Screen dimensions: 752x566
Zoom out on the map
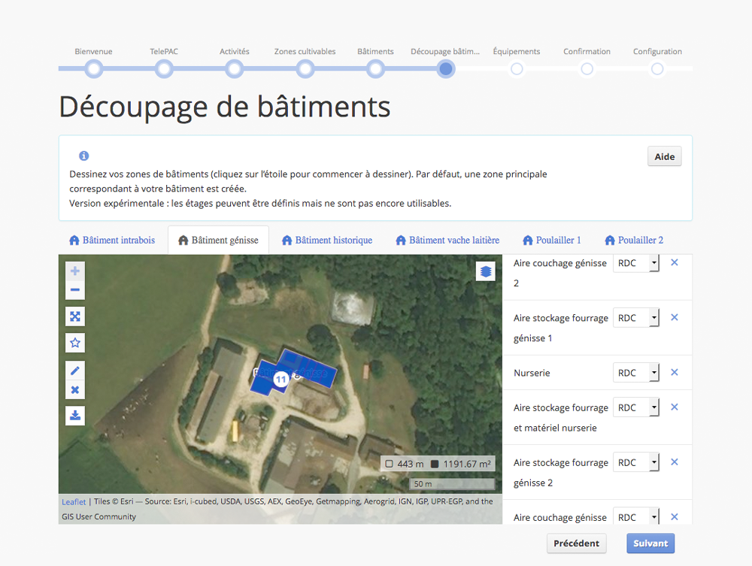(74, 290)
